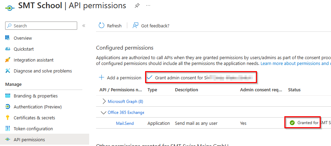Open Diagnose and solve problems
This screenshot has width=331, height=146.
point(43,71)
